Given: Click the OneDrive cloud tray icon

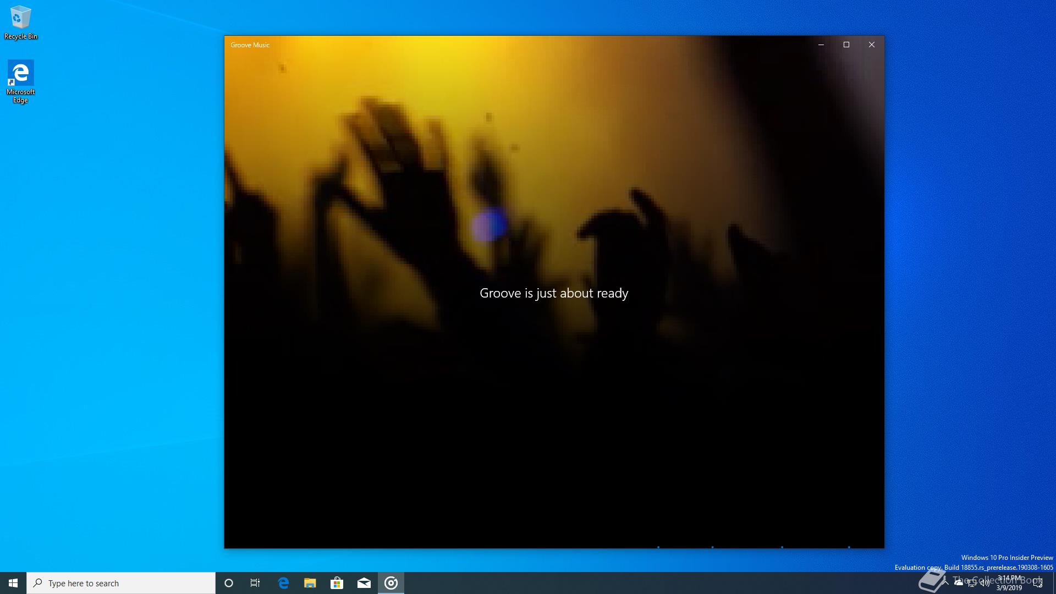Looking at the screenshot, I should point(959,583).
